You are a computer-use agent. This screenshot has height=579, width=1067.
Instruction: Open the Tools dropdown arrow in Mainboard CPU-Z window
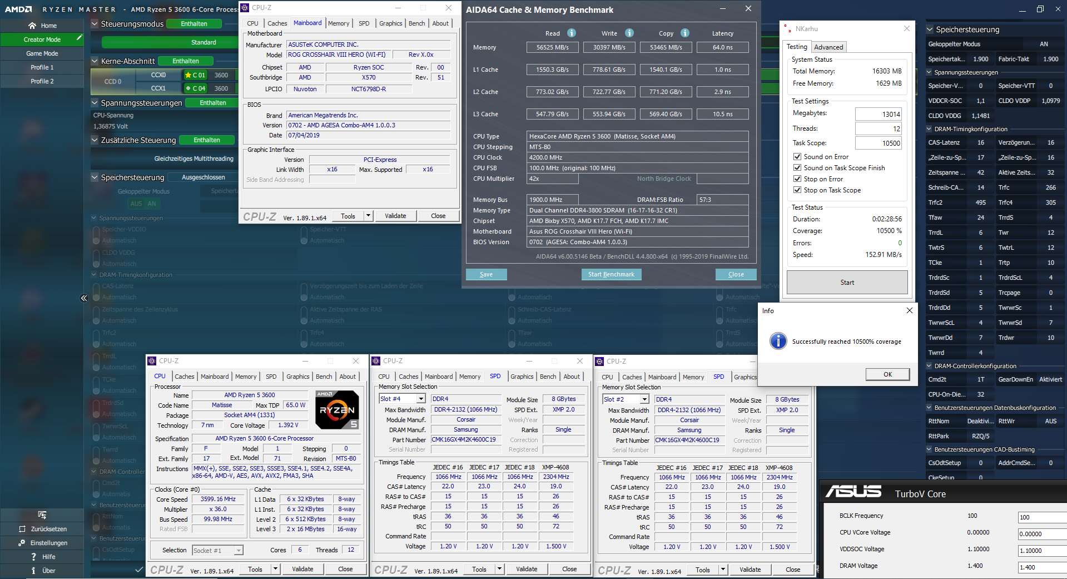tap(368, 216)
